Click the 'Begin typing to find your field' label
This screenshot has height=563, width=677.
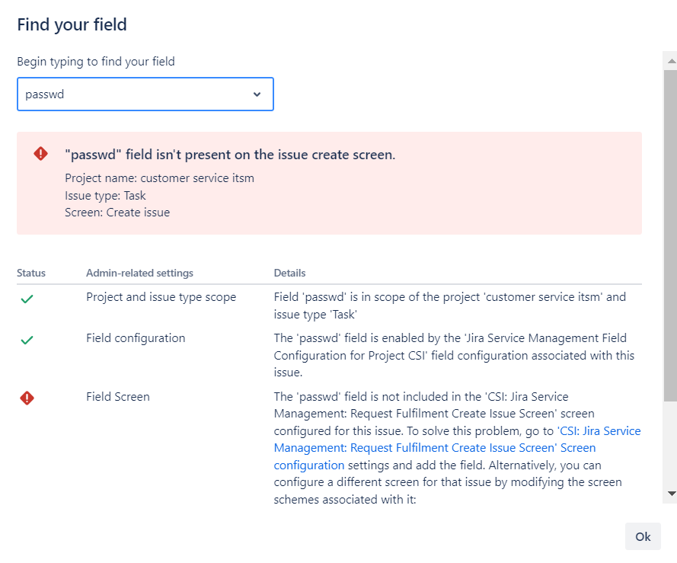[96, 62]
